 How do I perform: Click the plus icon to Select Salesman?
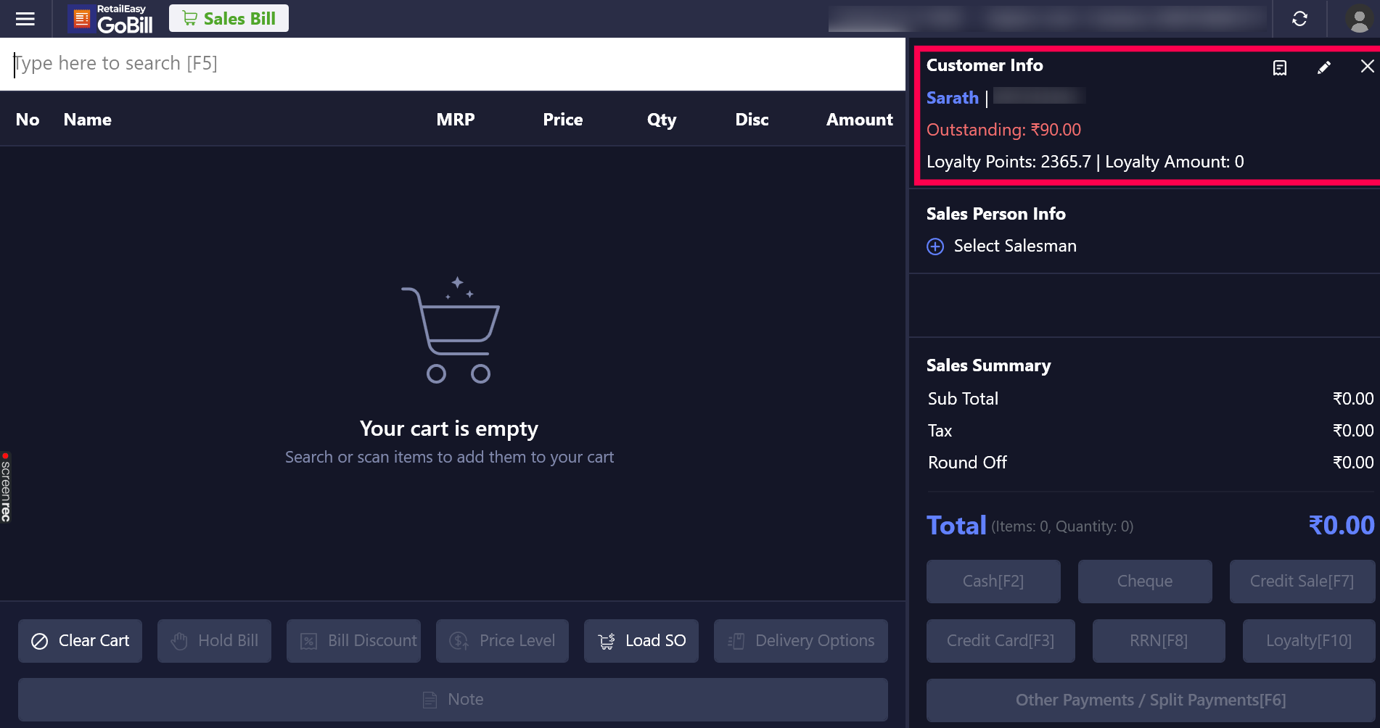(935, 247)
